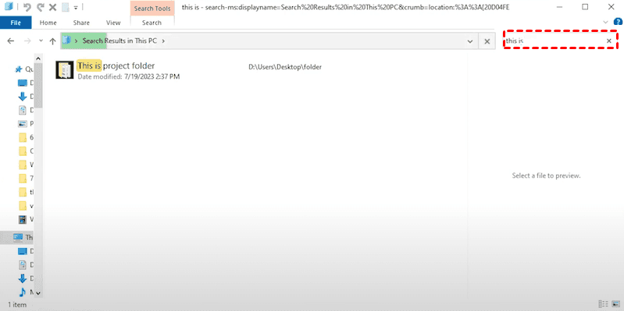
Task: Open the pinned folder starting with '7'
Action: pyautogui.click(x=23, y=178)
